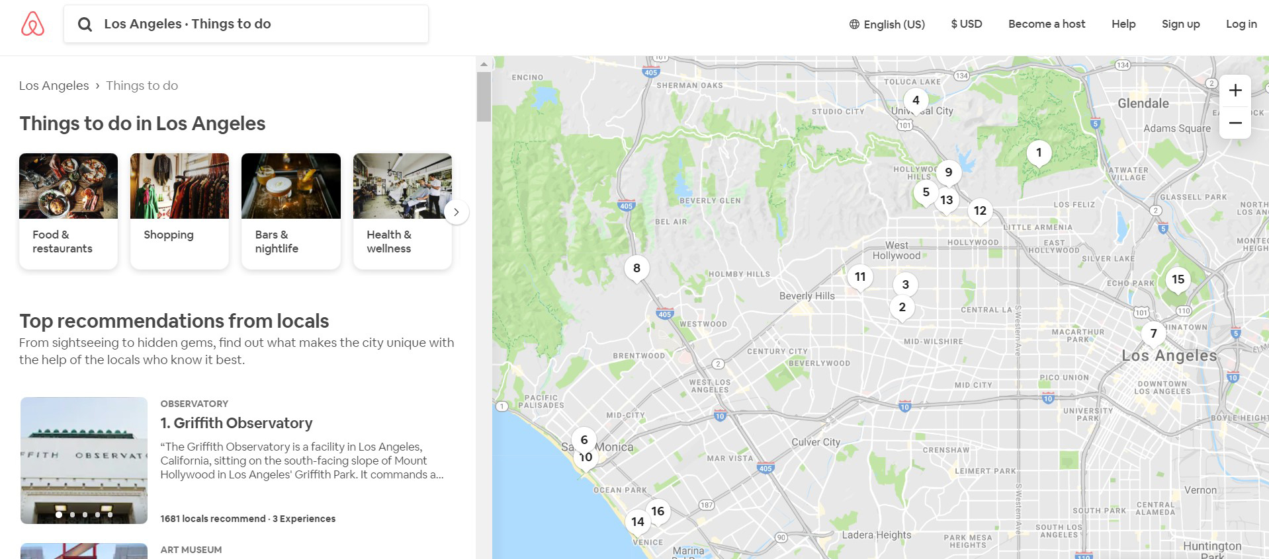Click '1681 locals recommend · 3 Experiences' text
This screenshot has width=1269, height=559.
(x=247, y=519)
